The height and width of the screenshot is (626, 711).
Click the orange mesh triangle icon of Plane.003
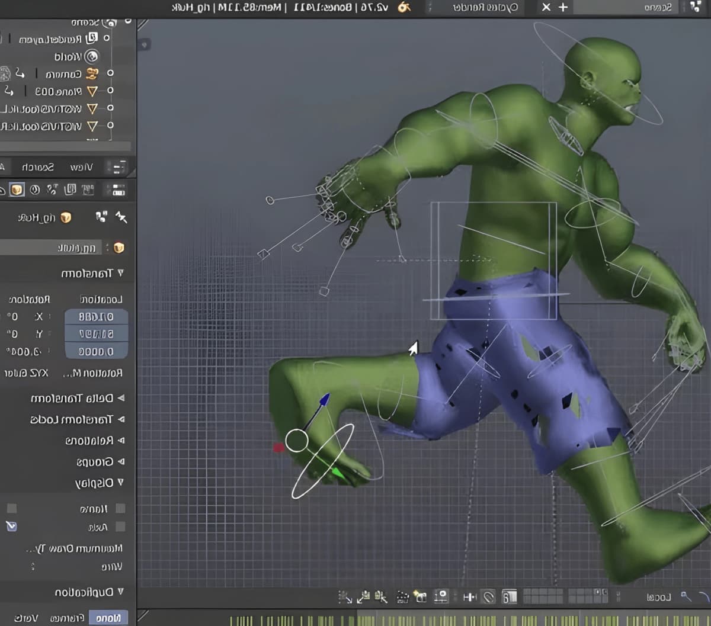[92, 91]
